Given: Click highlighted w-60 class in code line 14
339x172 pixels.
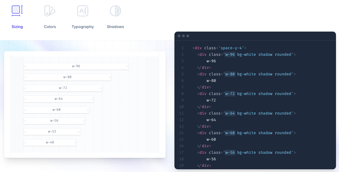Looking at the screenshot, I should [x=230, y=133].
